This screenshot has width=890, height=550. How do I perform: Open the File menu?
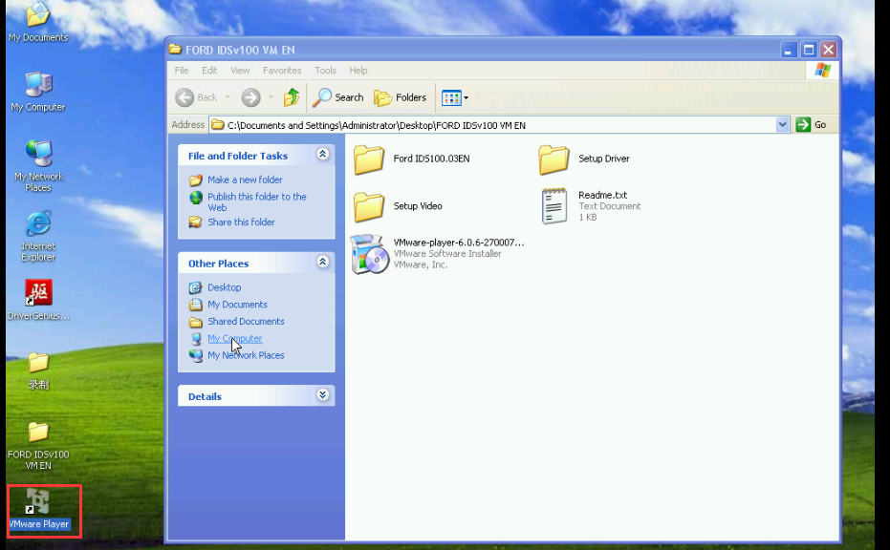(x=182, y=71)
